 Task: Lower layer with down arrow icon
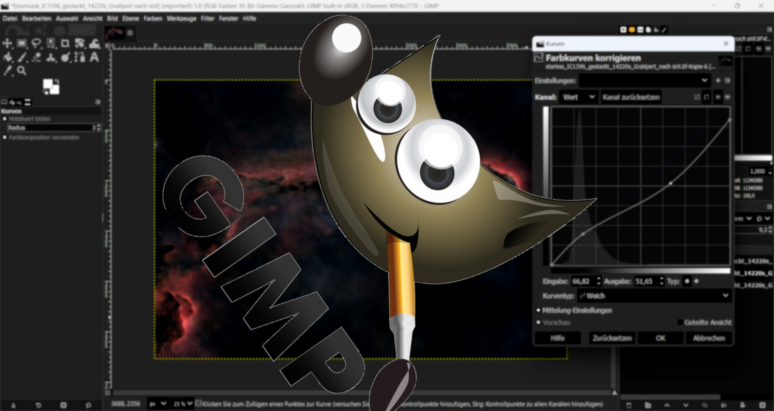(x=686, y=405)
